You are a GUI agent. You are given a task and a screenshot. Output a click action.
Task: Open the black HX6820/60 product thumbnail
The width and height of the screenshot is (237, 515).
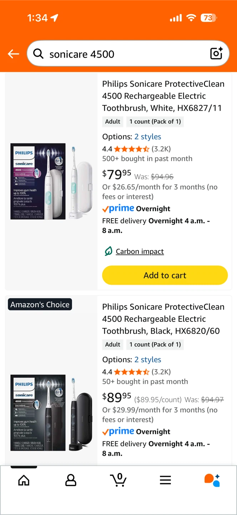coord(50,412)
